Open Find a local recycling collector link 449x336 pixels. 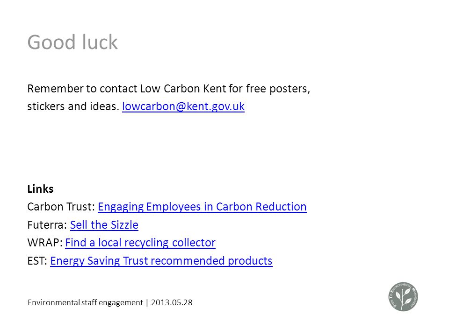coord(140,243)
